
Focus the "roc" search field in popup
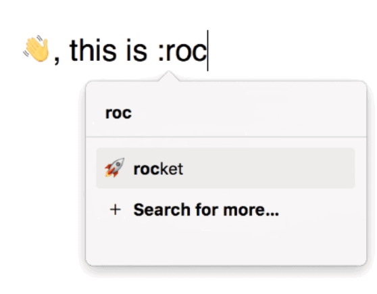click(x=226, y=113)
